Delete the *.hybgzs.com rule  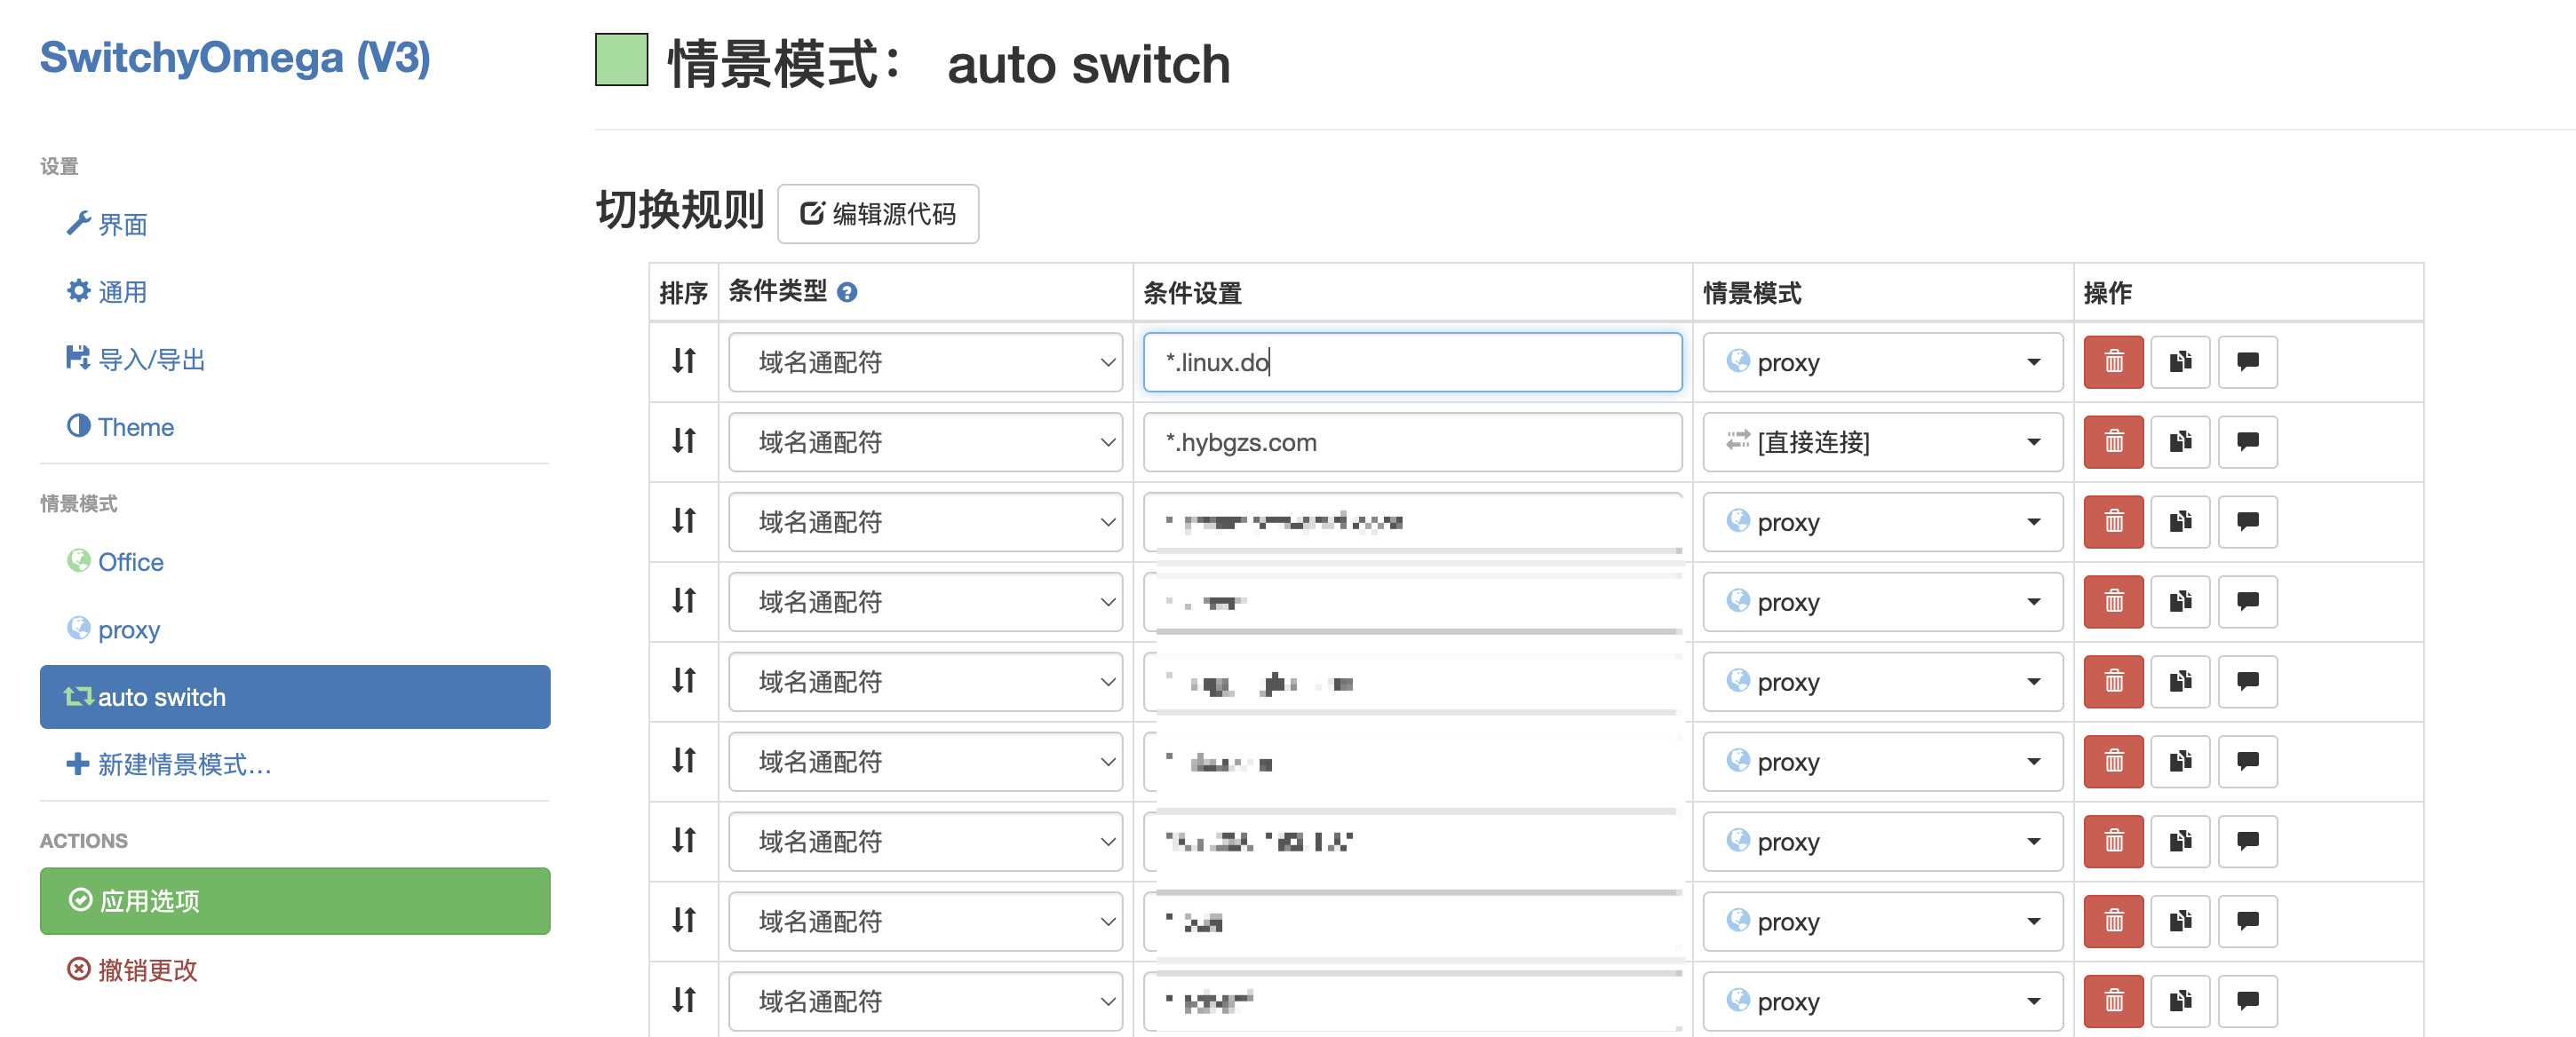click(x=2113, y=441)
